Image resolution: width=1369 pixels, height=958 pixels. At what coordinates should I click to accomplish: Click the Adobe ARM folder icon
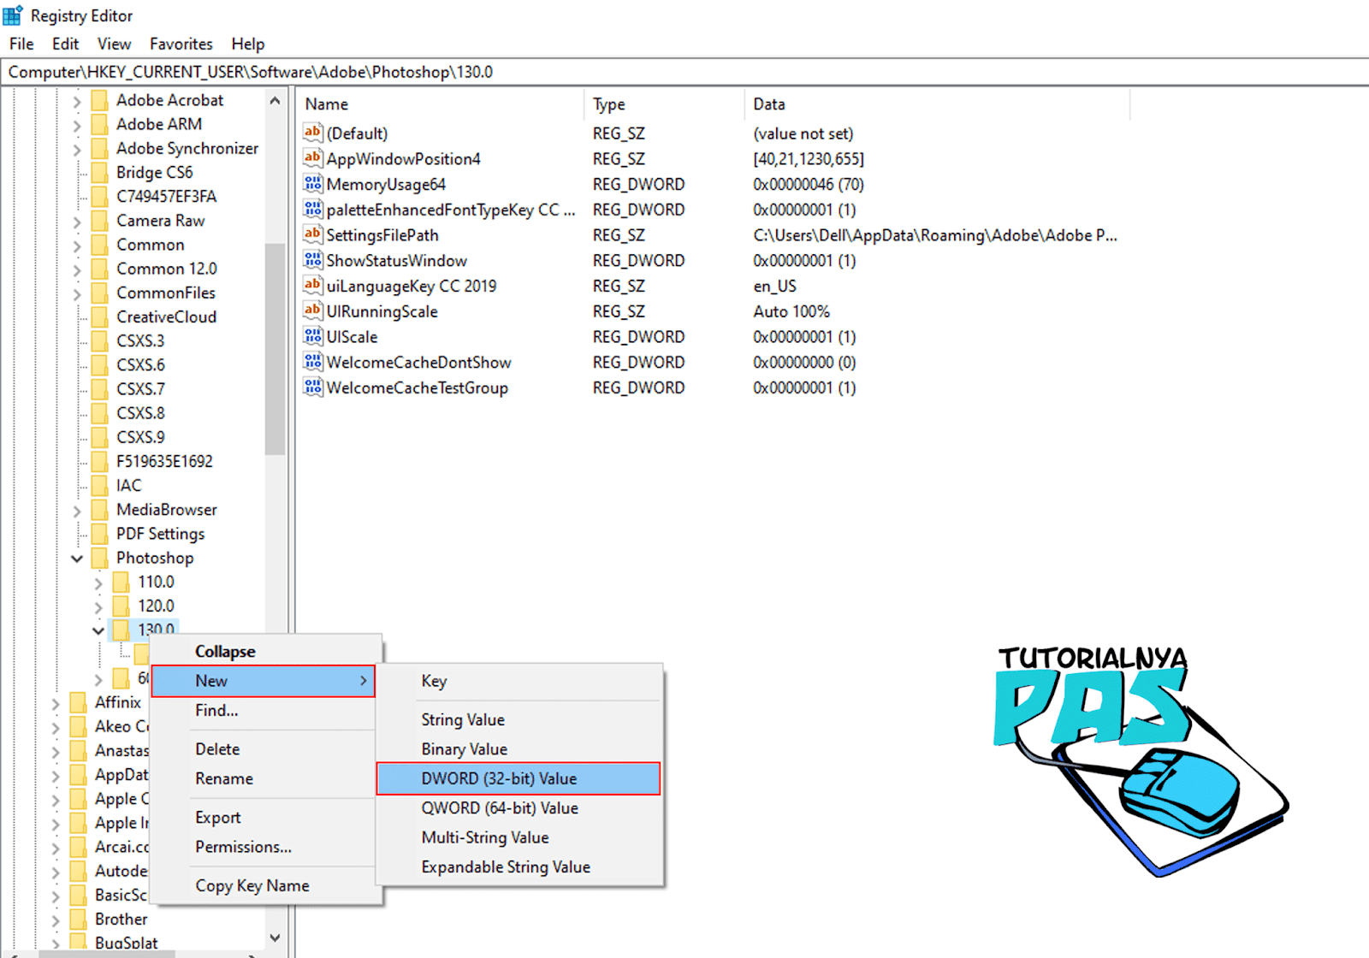click(x=99, y=124)
